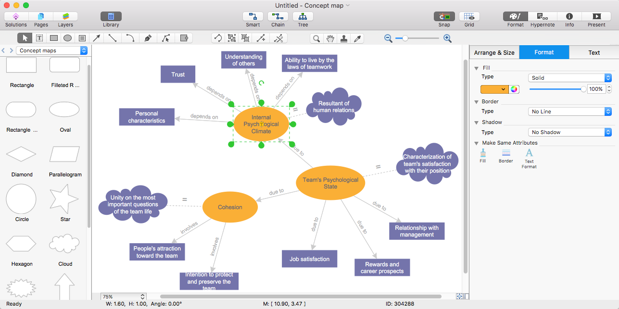Screen dimensions: 619x309
Task: Open the Concept maps library dropdown
Action: click(52, 50)
